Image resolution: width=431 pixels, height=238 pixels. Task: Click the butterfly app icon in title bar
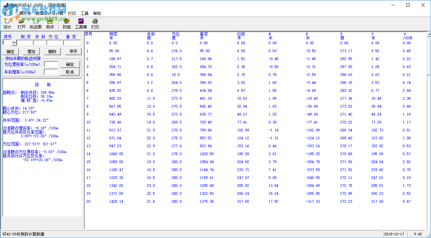(5, 5)
